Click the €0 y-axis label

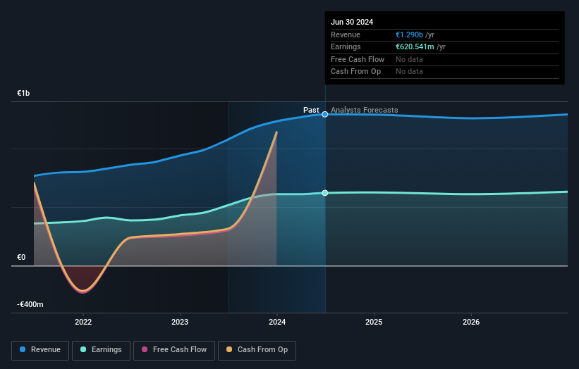(x=21, y=257)
